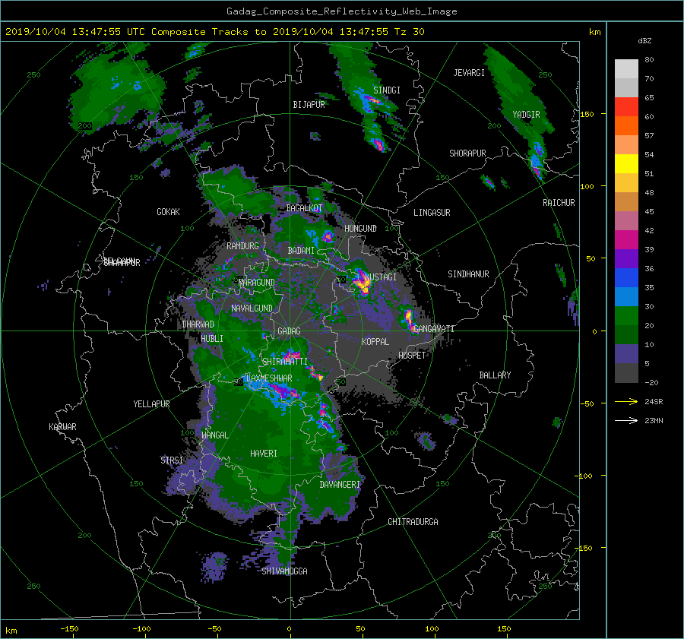Click the SHIRAHATTI city label
The height and width of the screenshot is (639, 684).
[285, 362]
